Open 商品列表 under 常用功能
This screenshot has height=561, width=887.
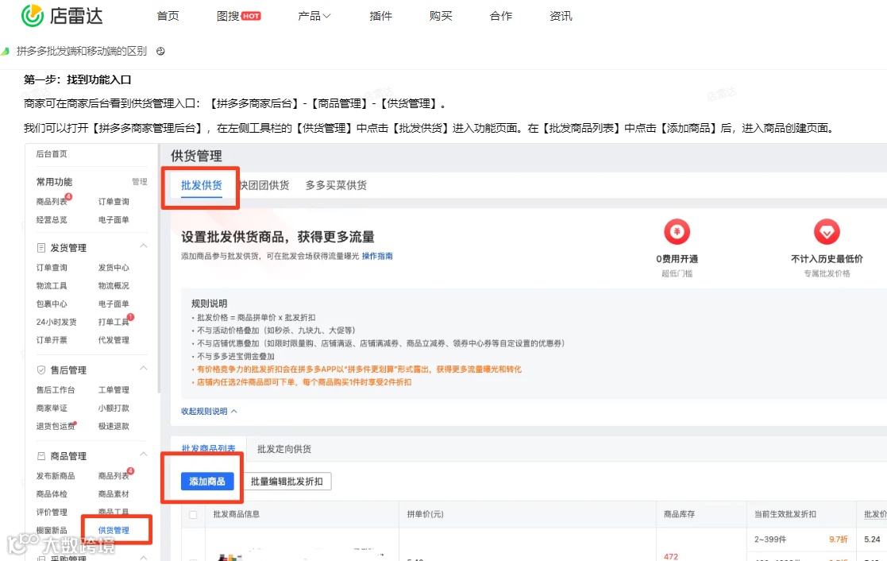click(52, 202)
